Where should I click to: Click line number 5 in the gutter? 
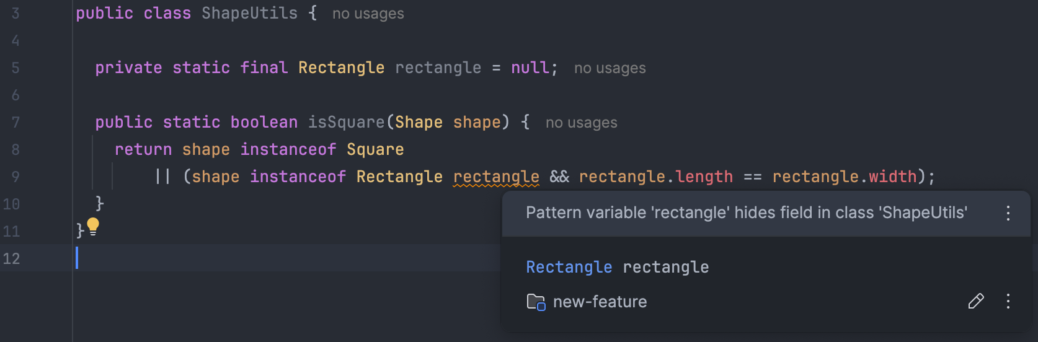click(16, 68)
